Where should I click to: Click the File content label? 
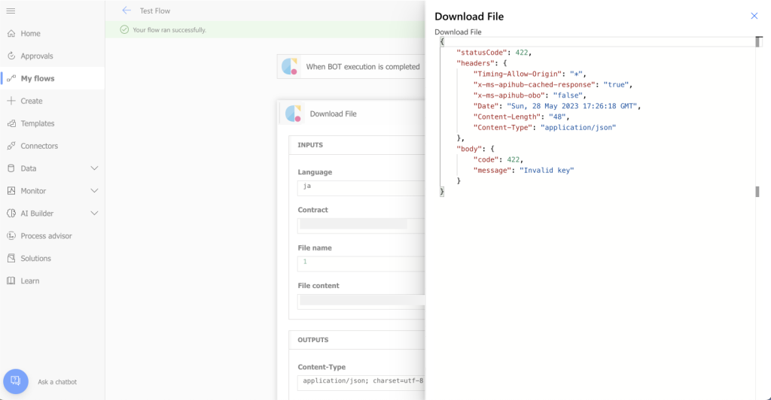318,286
